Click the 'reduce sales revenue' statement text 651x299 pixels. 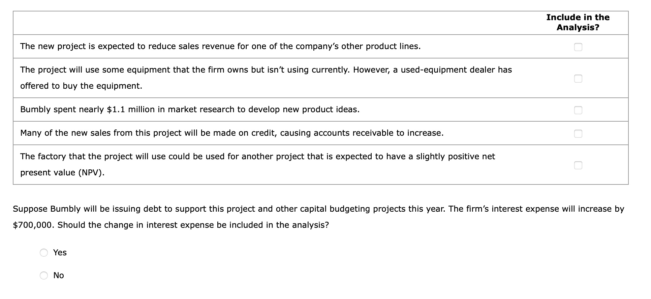tap(220, 46)
